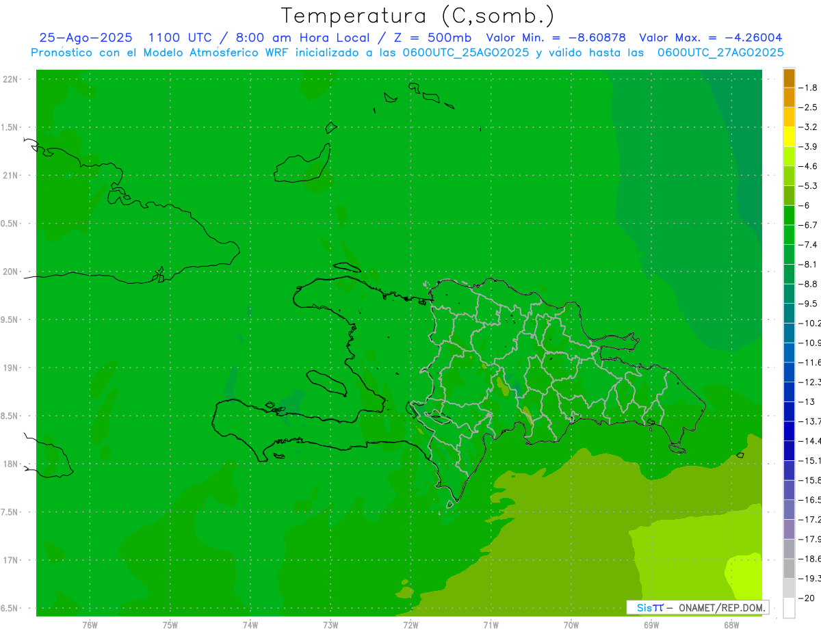Click the 'Valor Min. = -8.60878' text
Image resolution: width=821 pixels, height=634 pixels.
pos(557,38)
